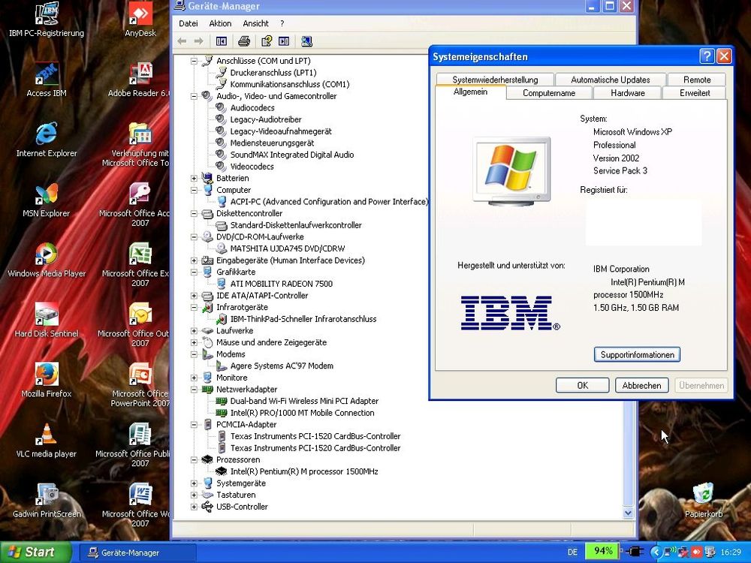Click the Supportinformationen button
This screenshot has height=563, width=751.
point(637,354)
